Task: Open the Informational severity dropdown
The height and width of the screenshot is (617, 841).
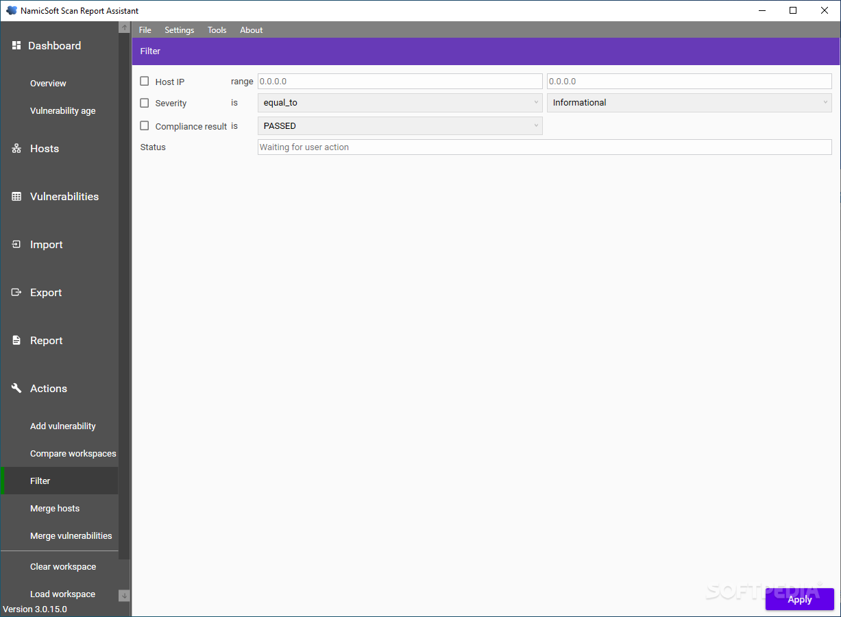Action: [690, 103]
